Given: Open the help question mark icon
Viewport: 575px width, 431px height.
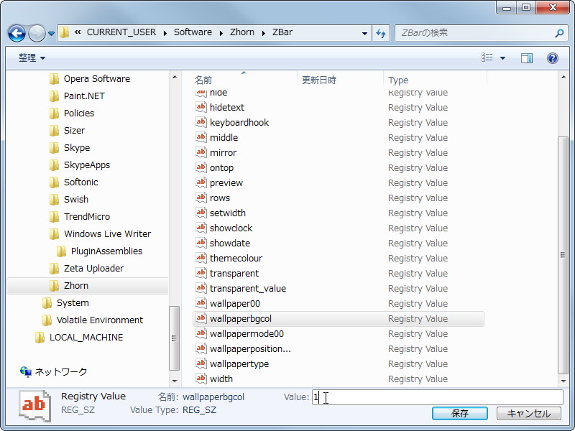Looking at the screenshot, I should pos(553,58).
